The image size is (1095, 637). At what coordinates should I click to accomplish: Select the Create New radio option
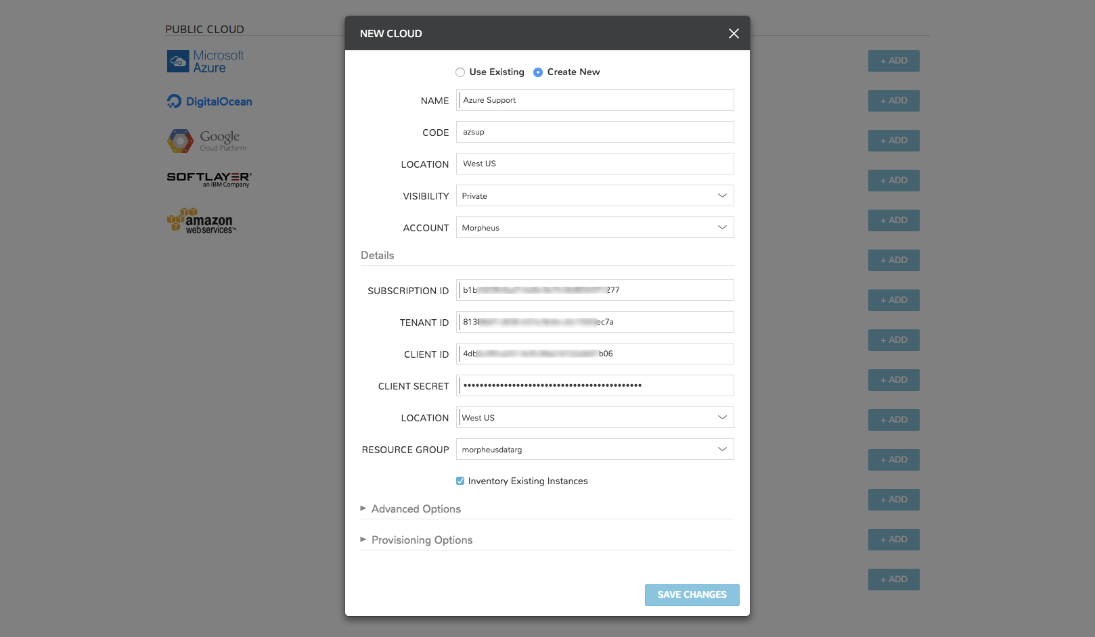[538, 72]
